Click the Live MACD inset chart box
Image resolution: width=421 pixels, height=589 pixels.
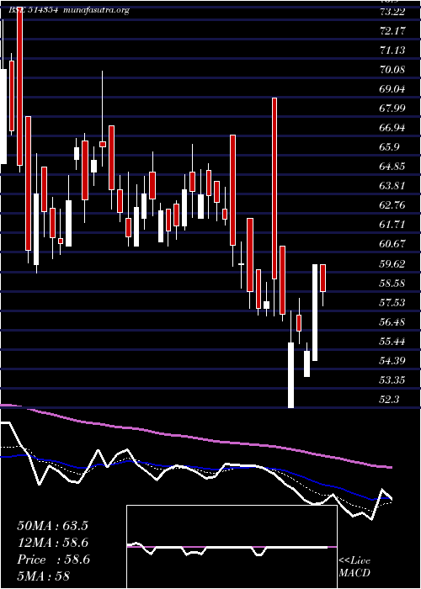tap(232, 547)
